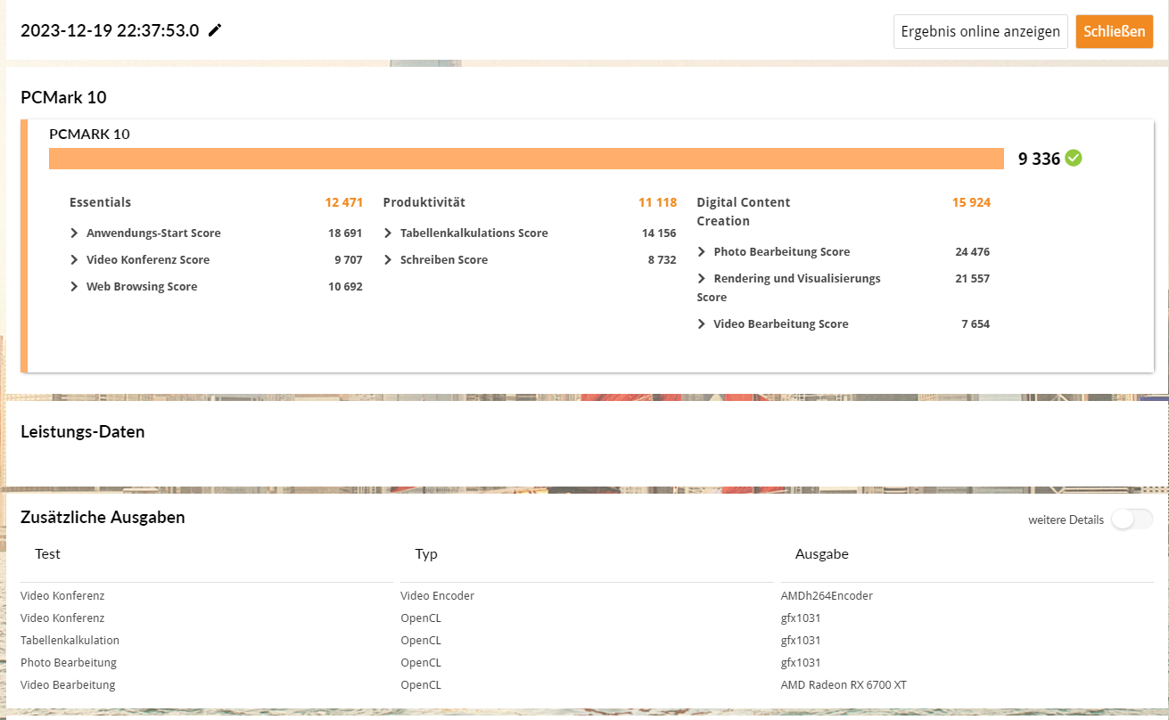
Task: Click the value 10 692
Action: point(345,287)
